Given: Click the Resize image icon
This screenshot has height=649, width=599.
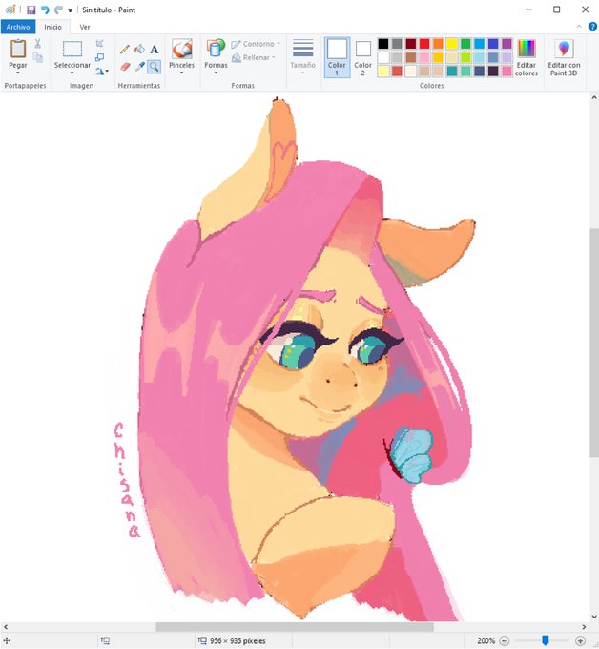Looking at the screenshot, I should [x=99, y=57].
